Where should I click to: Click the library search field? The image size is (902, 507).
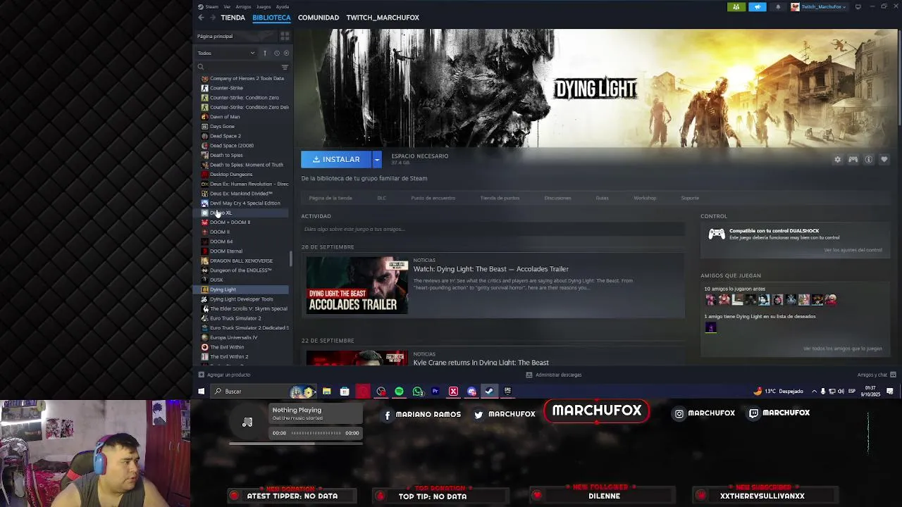(x=238, y=67)
